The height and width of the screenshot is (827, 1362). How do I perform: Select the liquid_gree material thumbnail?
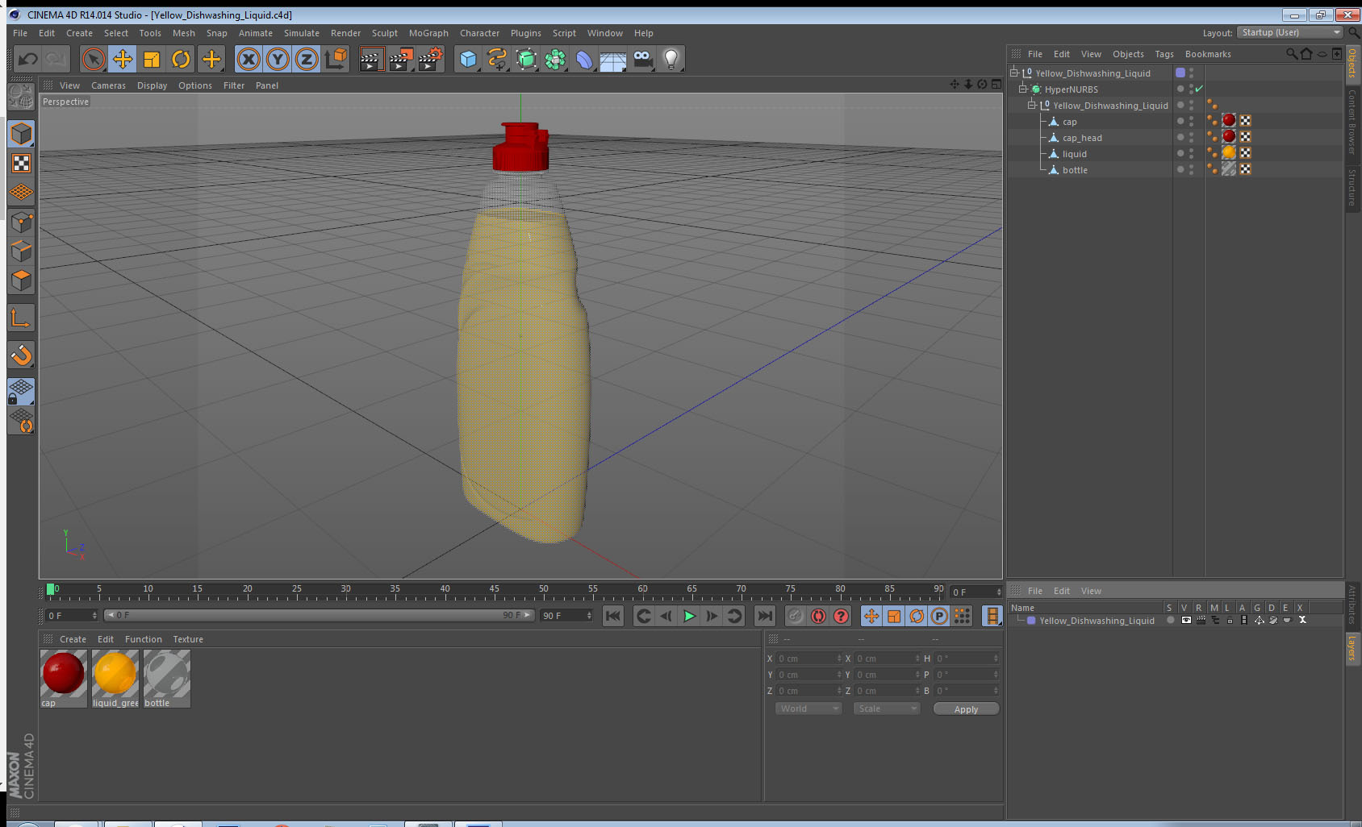point(115,674)
